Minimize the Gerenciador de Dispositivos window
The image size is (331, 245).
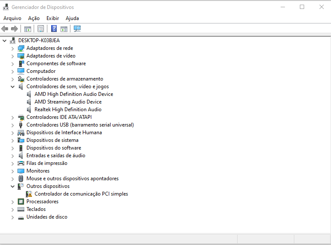point(283,7)
